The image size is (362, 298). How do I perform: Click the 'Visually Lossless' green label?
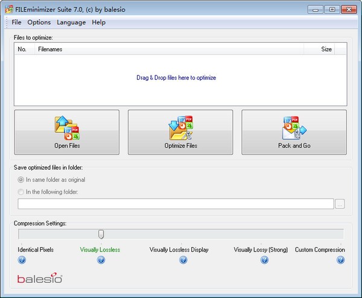coord(100,250)
